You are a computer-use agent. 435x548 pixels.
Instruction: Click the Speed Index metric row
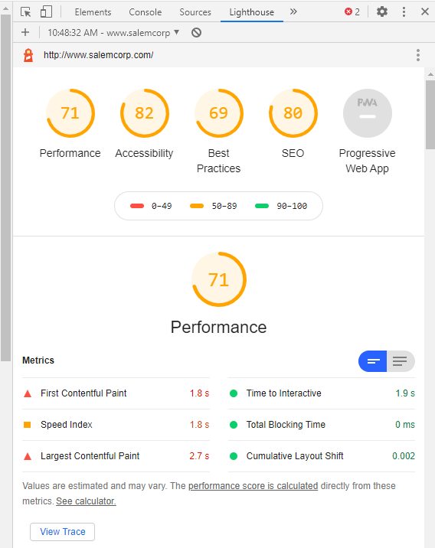116,425
